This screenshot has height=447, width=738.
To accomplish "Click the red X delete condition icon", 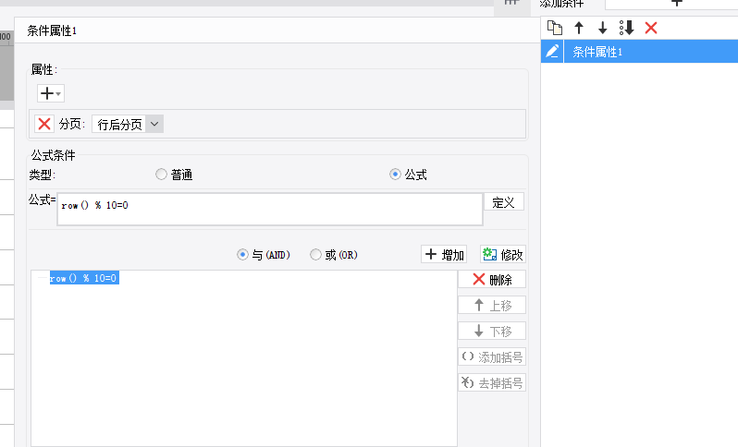I will pyautogui.click(x=651, y=28).
